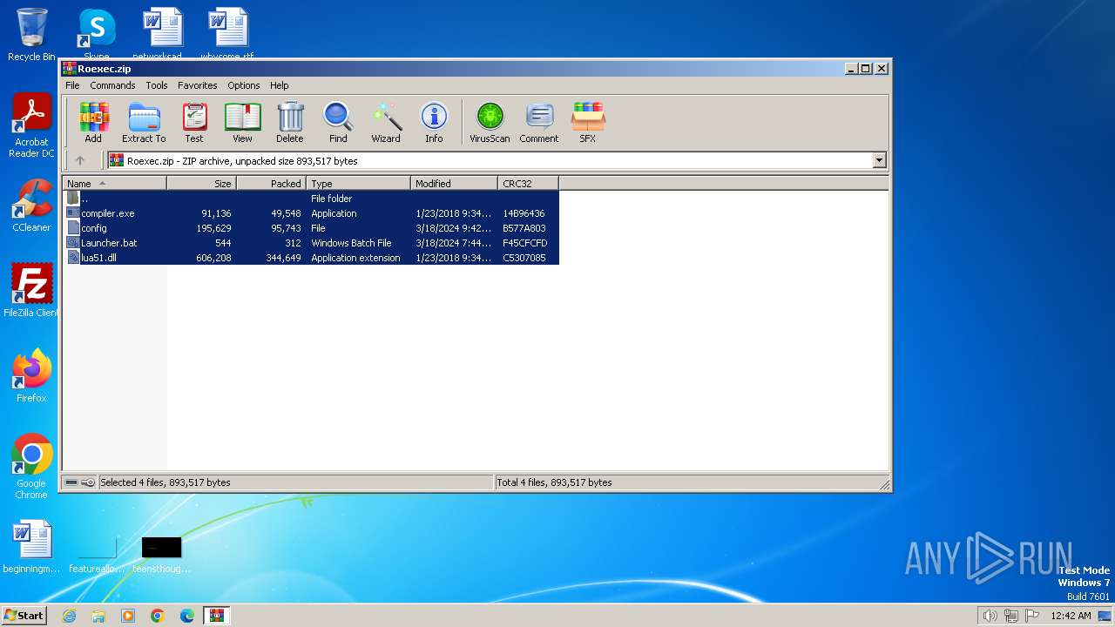Run the Test archive tool
1115x627 pixels.
[193, 122]
